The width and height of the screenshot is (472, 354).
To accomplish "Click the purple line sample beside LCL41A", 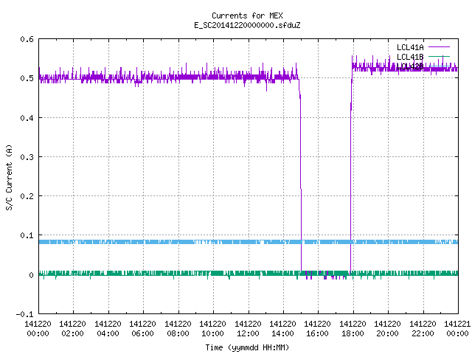I will [x=440, y=47].
